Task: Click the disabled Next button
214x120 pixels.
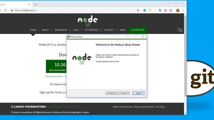Action: [124, 93]
